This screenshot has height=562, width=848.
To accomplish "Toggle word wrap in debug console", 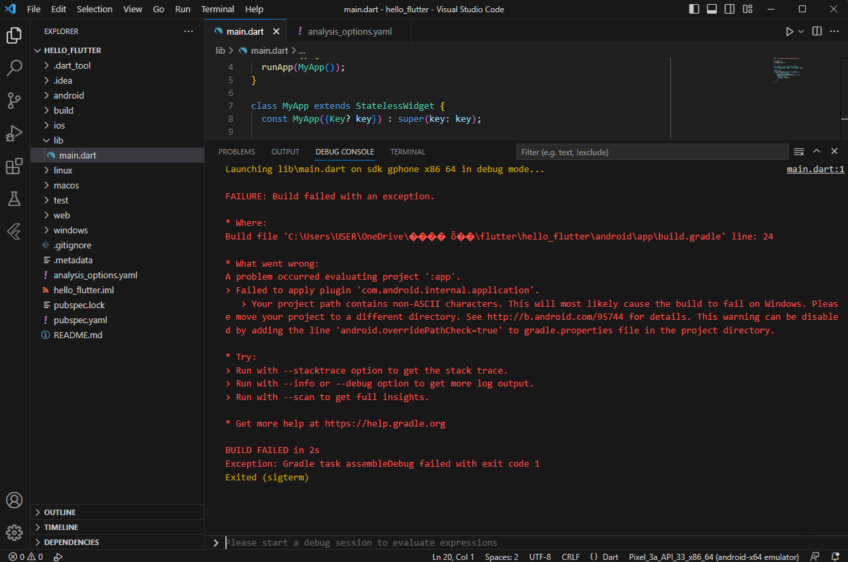I will 799,152.
